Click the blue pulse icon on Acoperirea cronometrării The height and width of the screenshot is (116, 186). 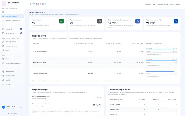coord(176,21)
